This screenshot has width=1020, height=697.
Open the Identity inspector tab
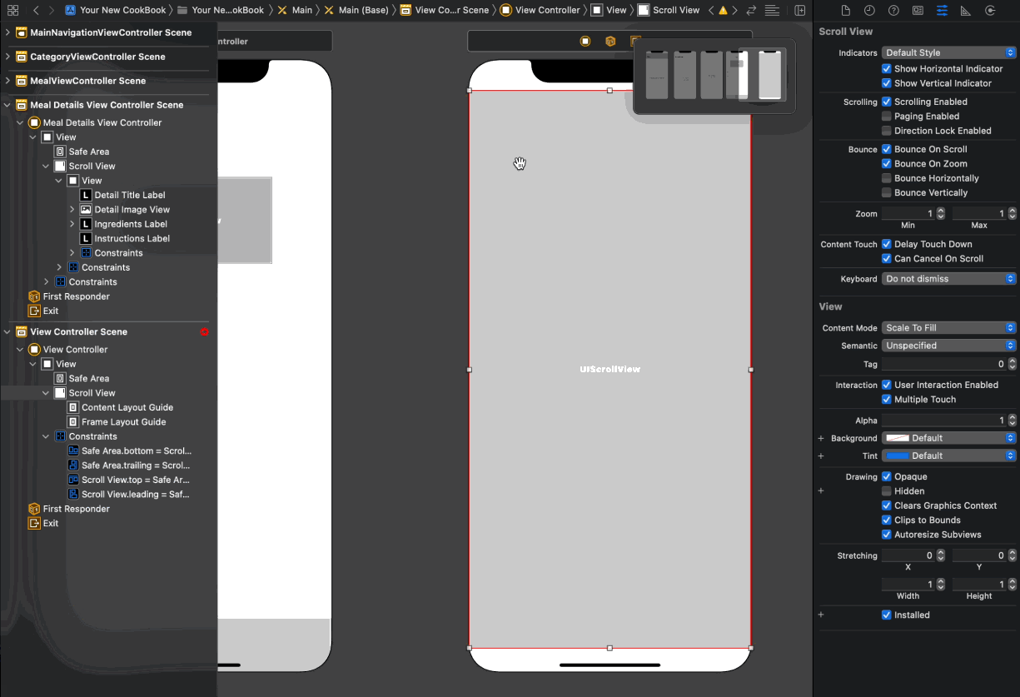coord(918,11)
